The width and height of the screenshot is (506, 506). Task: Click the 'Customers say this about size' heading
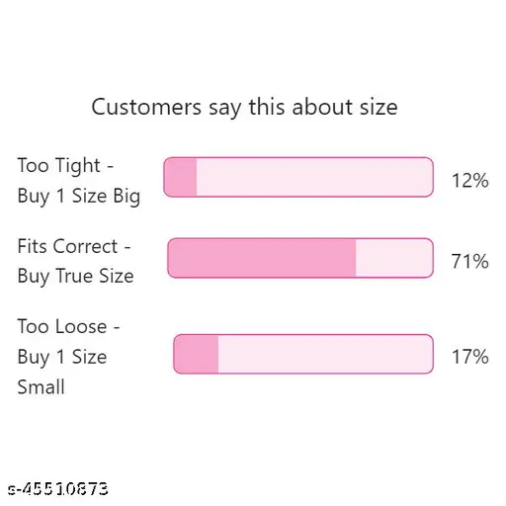coord(244,108)
